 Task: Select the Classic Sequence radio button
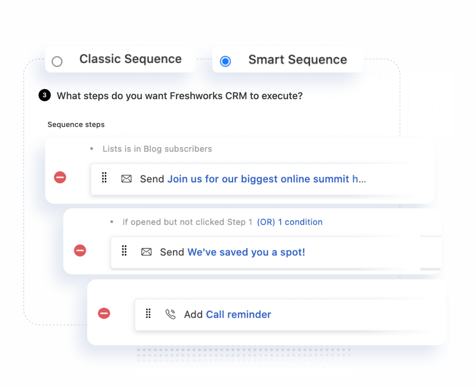tap(57, 61)
